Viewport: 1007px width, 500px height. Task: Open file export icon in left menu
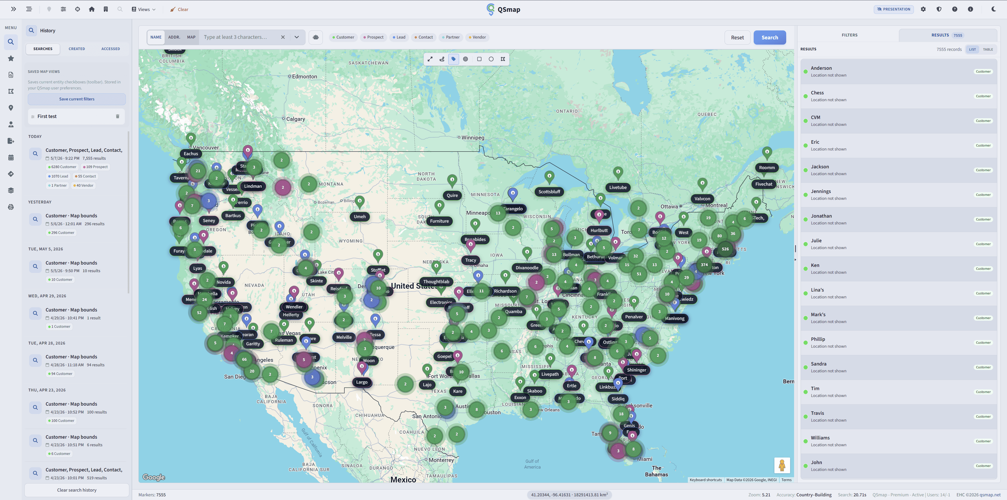[11, 141]
